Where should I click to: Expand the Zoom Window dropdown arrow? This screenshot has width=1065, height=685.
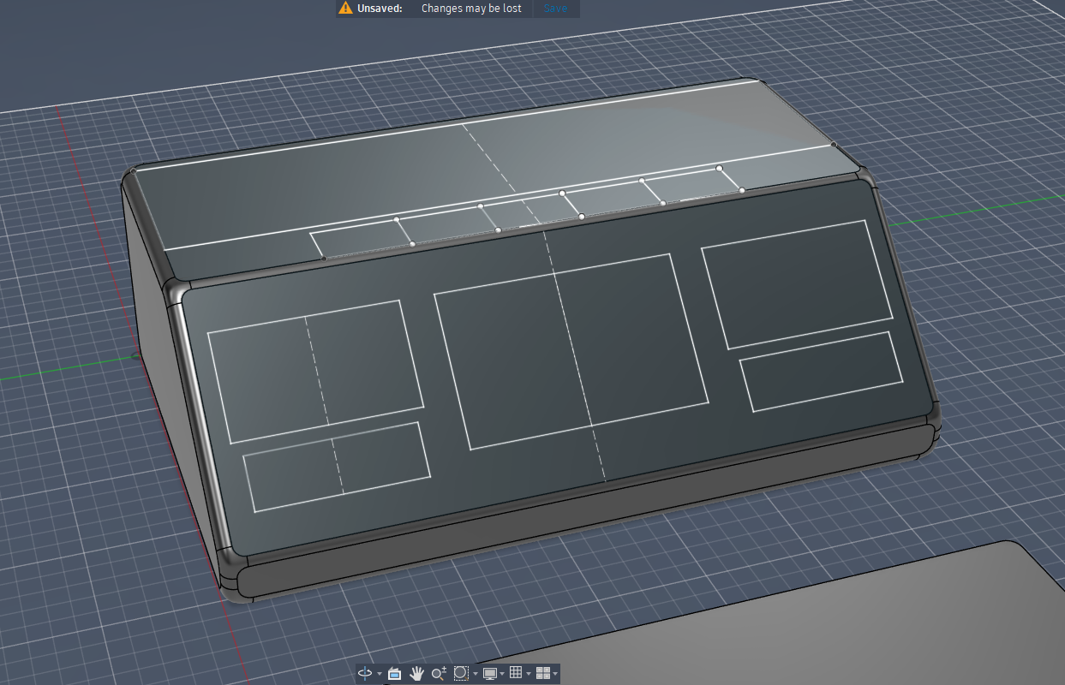point(476,675)
